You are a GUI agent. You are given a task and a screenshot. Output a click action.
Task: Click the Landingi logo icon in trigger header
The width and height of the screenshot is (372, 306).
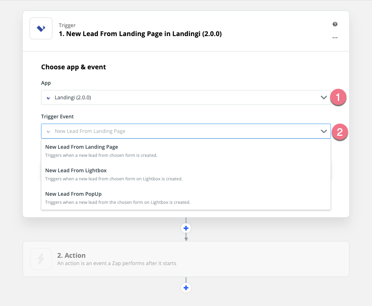coord(41,28)
